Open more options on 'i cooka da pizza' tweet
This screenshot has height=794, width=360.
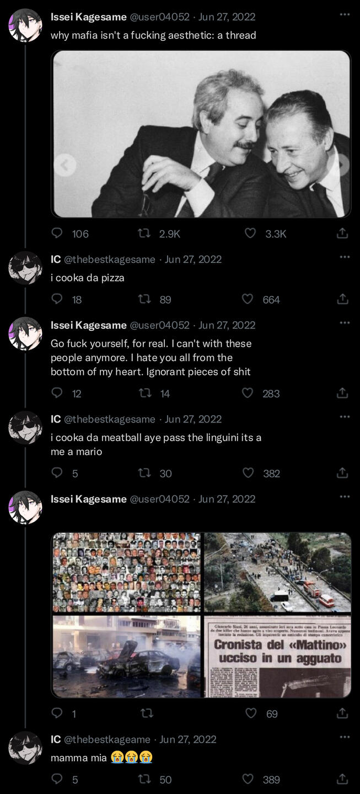(345, 257)
